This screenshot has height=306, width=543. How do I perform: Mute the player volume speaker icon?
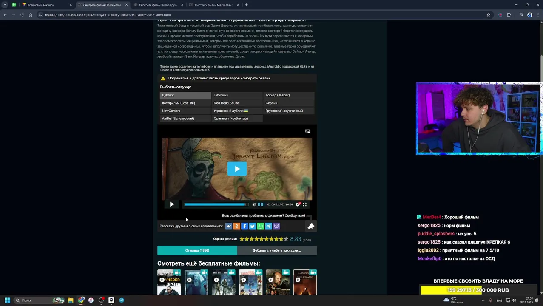[254, 204]
